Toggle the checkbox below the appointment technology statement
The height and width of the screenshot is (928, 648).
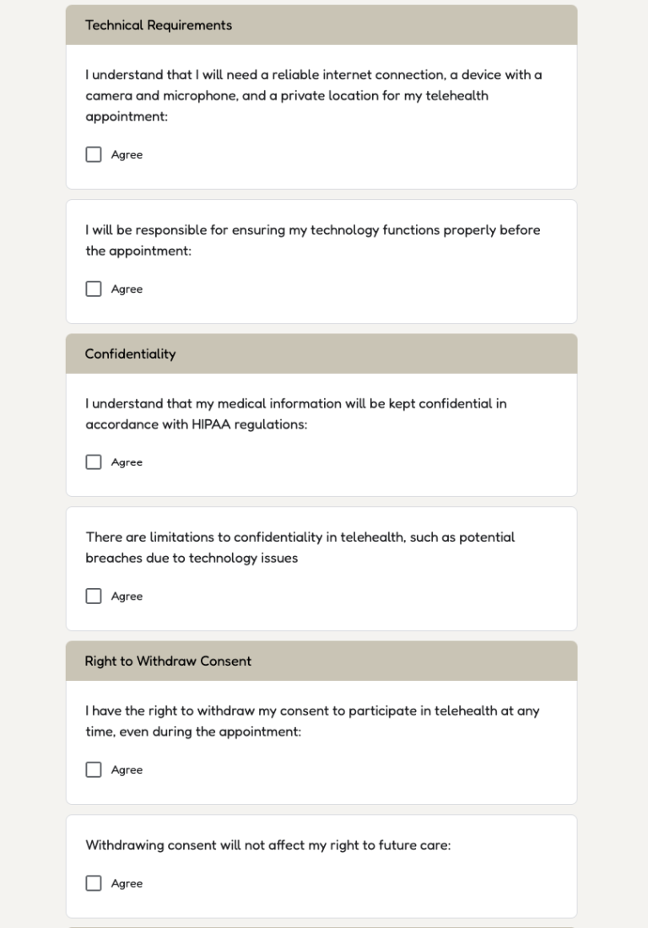93,289
